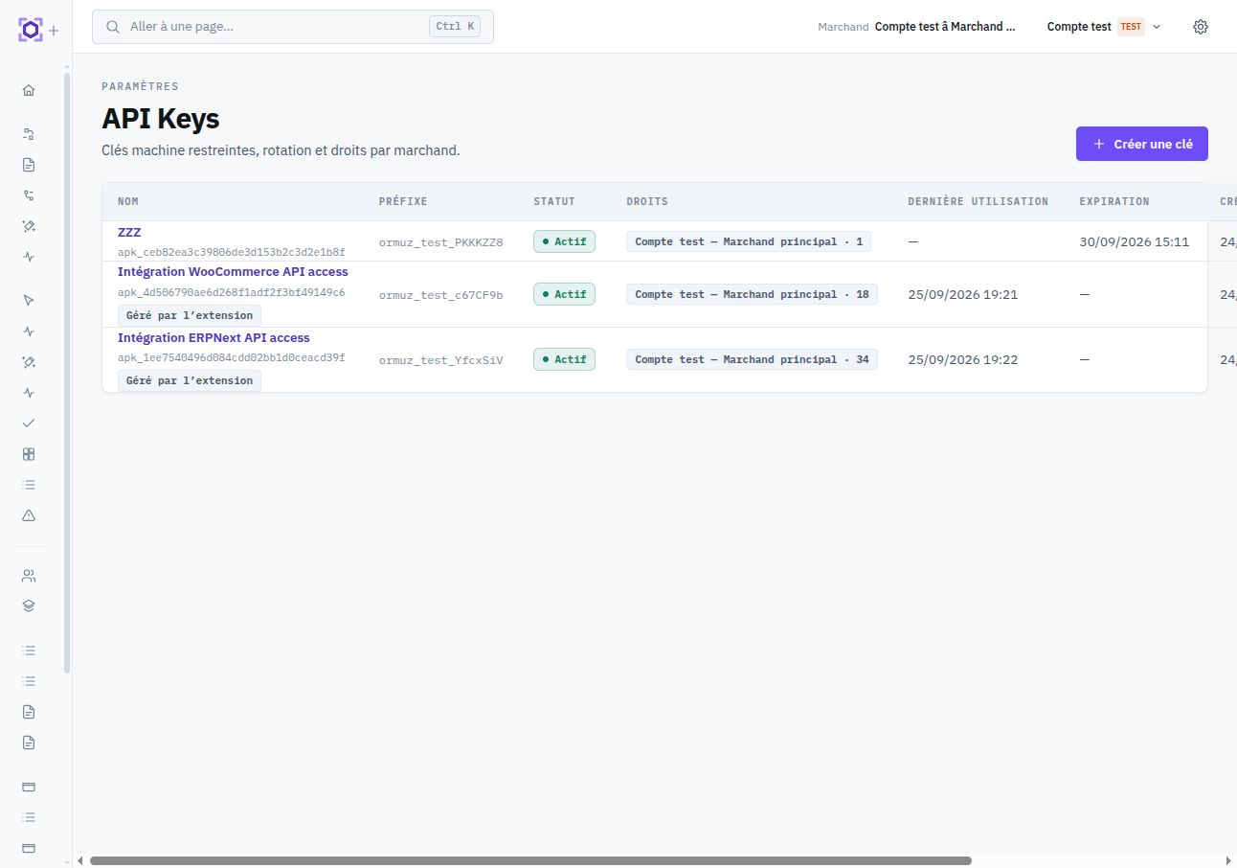Open Intégration WooCommerce API access key
1237x868 pixels.
(233, 272)
